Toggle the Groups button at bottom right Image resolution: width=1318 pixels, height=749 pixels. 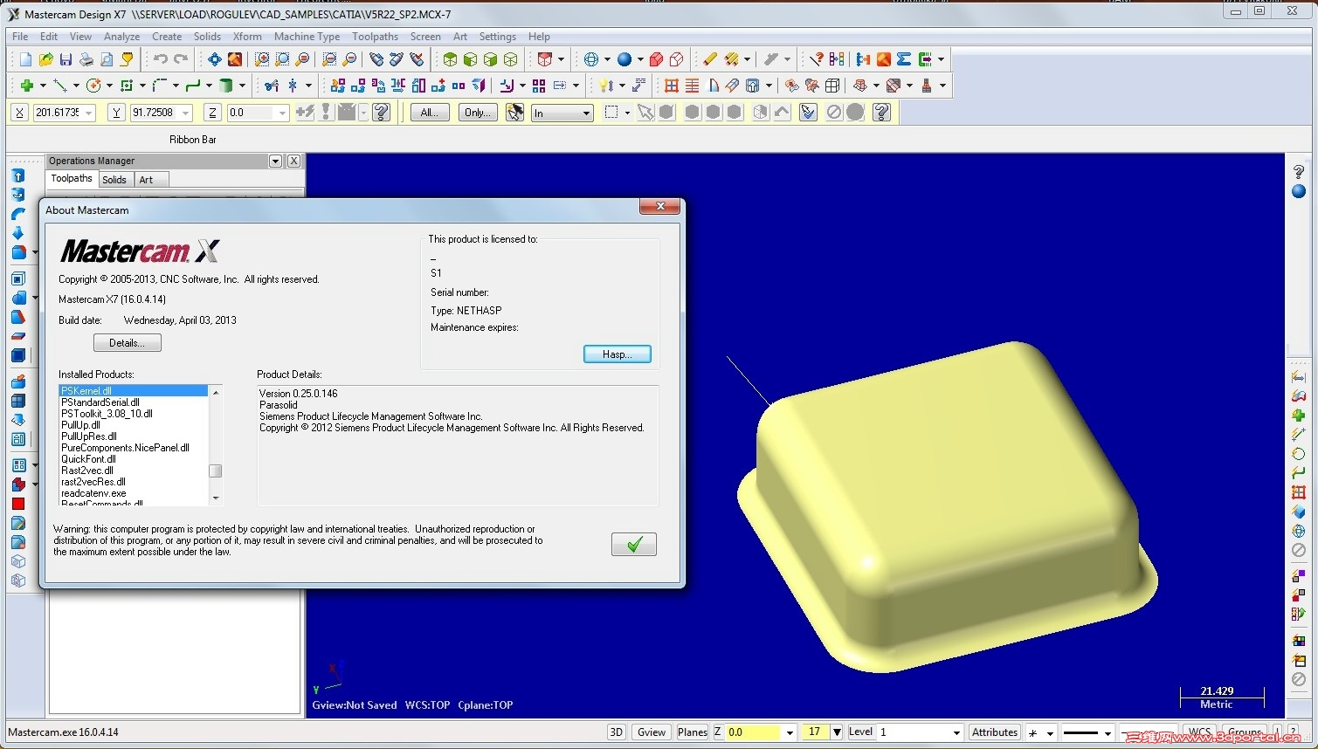coord(1244,733)
